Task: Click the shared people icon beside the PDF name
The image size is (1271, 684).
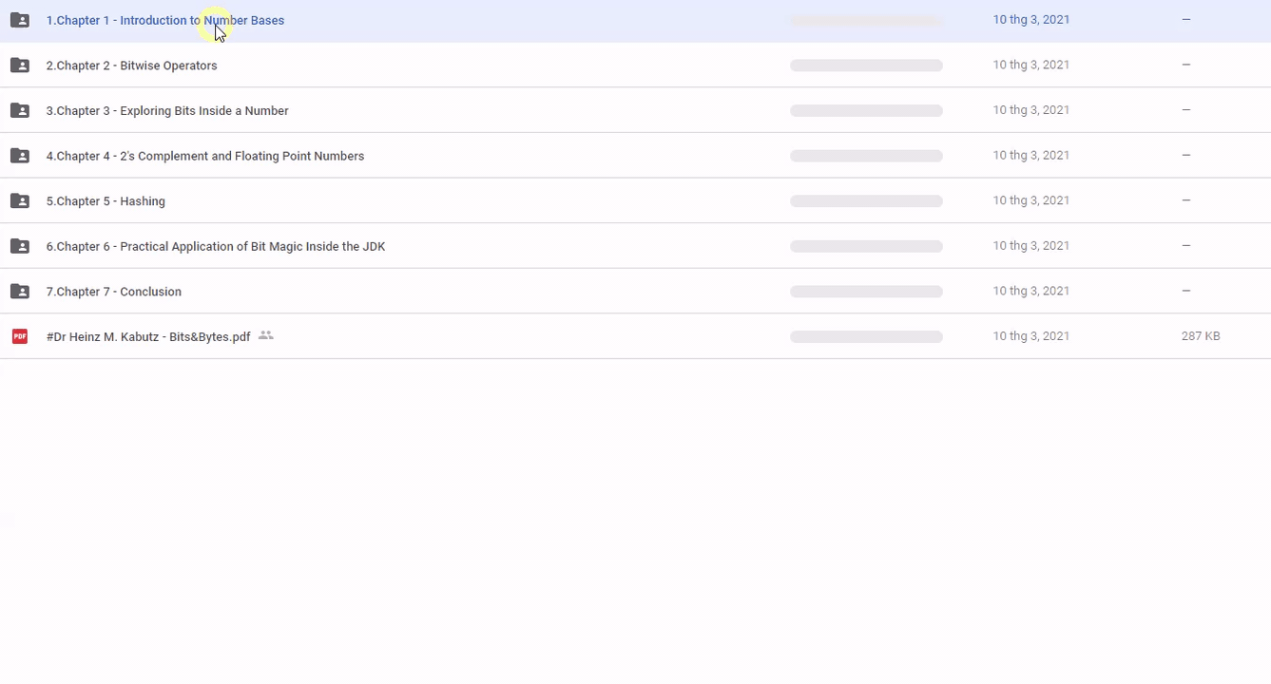Action: point(266,335)
